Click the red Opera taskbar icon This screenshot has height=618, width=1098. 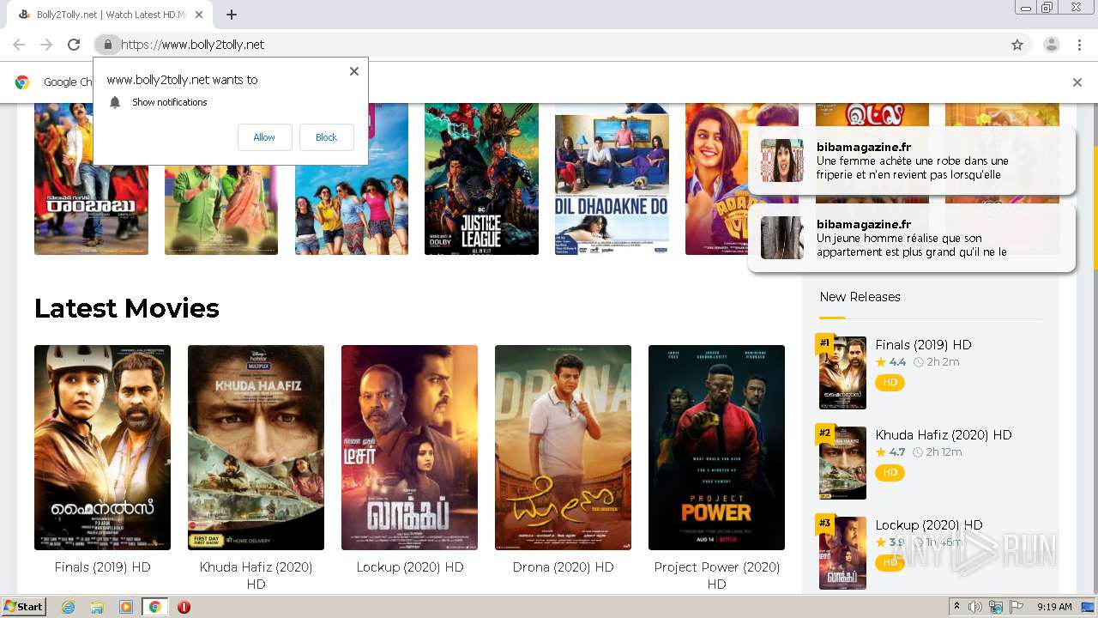184,607
